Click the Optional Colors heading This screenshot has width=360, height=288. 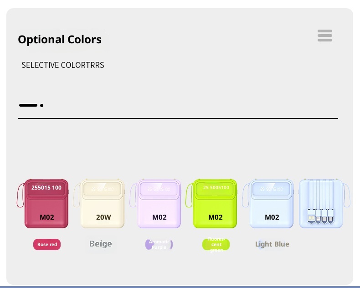pos(60,40)
